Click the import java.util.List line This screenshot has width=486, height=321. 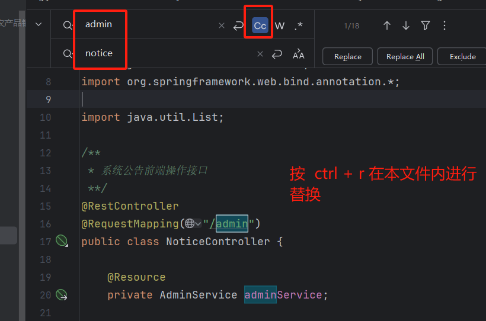click(x=152, y=117)
